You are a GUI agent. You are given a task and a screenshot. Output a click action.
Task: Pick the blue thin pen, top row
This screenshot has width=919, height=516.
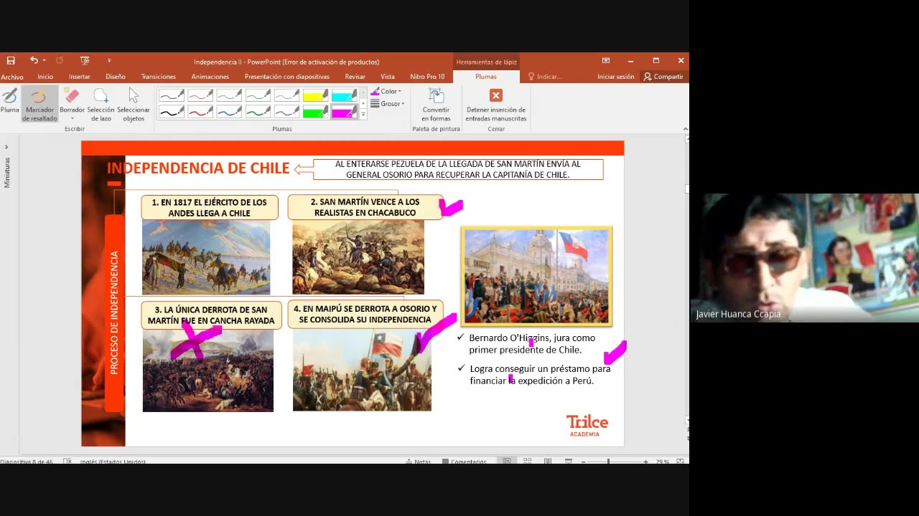pyautogui.click(x=229, y=95)
